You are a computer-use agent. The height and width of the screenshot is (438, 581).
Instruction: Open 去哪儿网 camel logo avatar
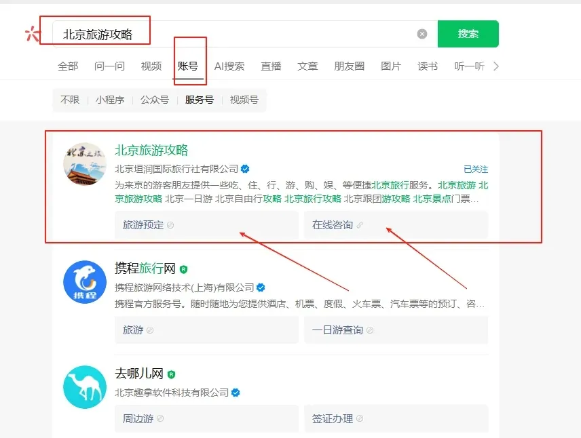point(85,387)
